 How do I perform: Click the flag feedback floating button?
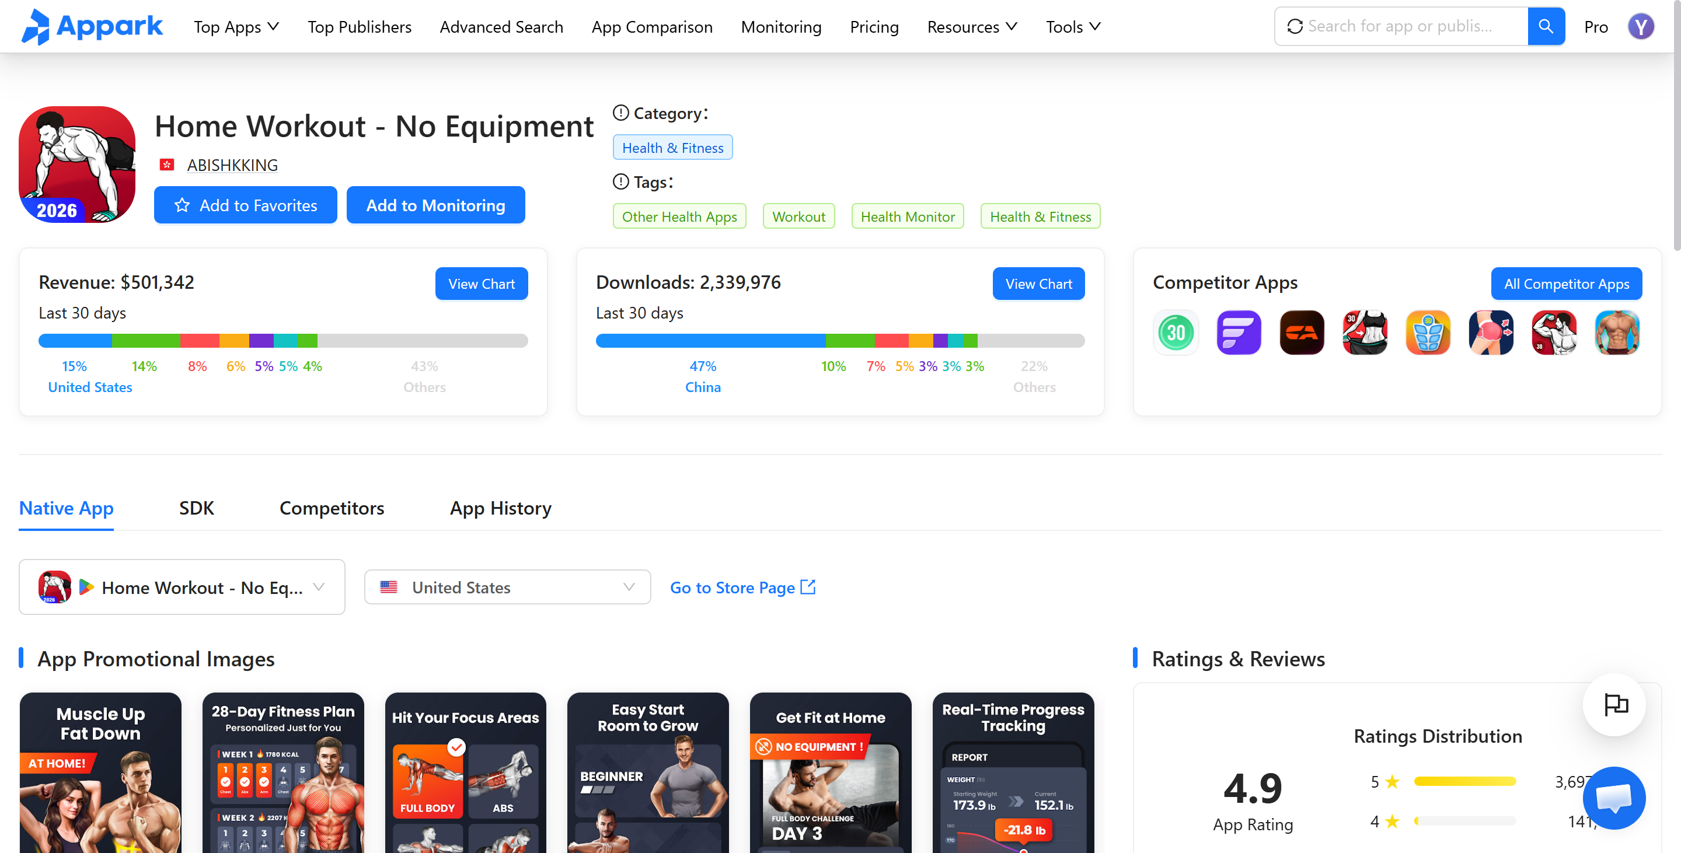point(1614,704)
